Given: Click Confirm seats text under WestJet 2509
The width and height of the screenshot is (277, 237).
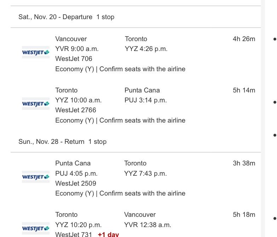Looking at the screenshot, I should point(142,193).
